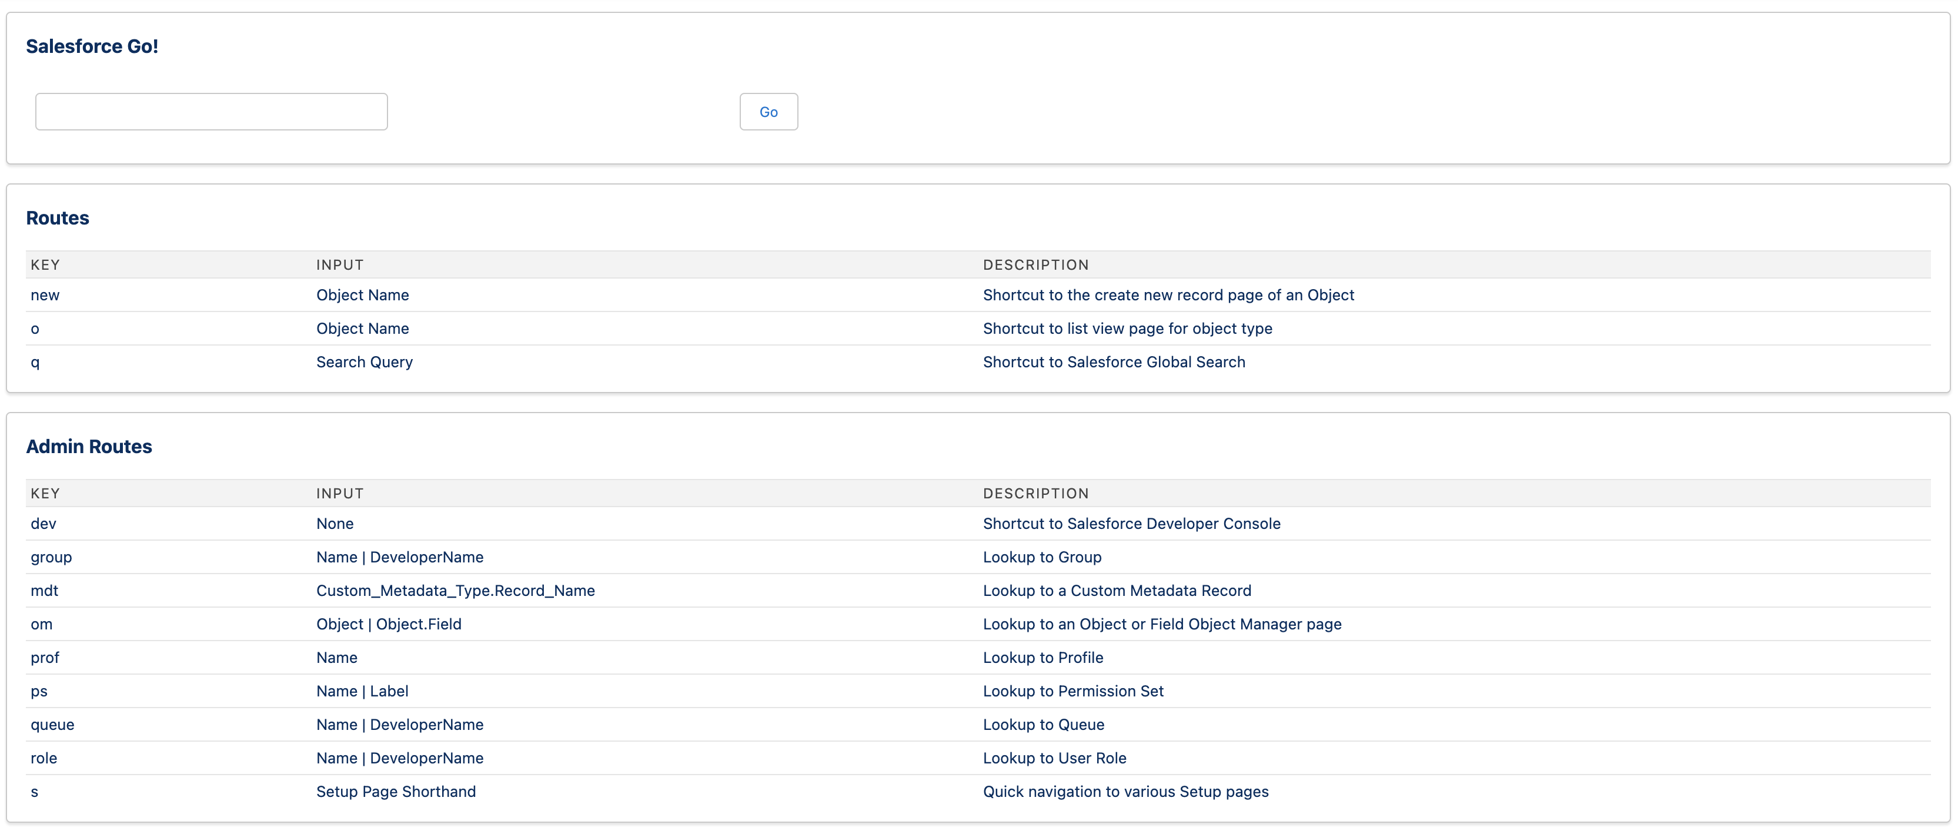Click the 'ps' admin route key
Image resolution: width=1958 pixels, height=831 pixels.
point(39,691)
